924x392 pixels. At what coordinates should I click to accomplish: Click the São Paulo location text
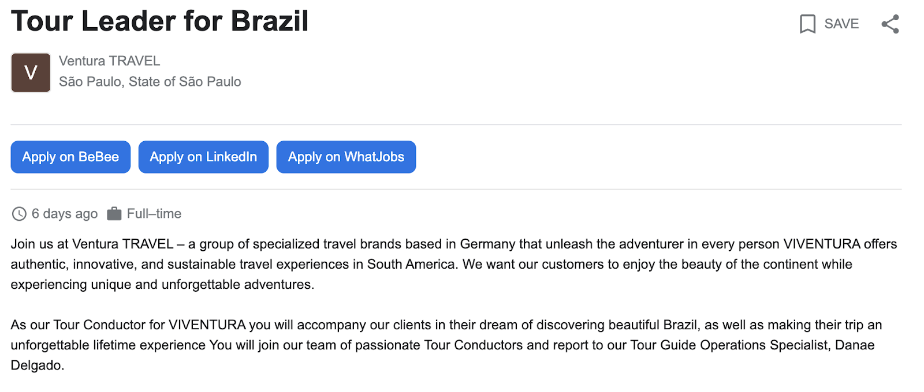(x=150, y=82)
